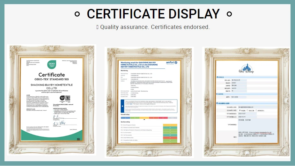Click the "CERTIFICATE DISPLAY" heading
Image resolution: width=295 pixels, height=166 pixels.
pos(153,14)
